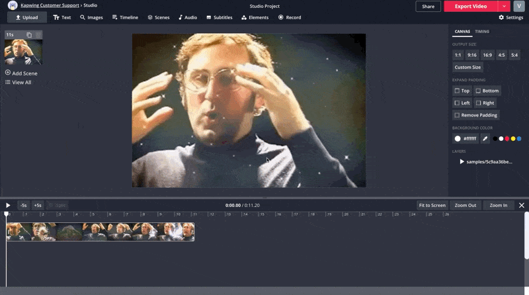
Task: Open the Images search tool
Action: click(91, 17)
